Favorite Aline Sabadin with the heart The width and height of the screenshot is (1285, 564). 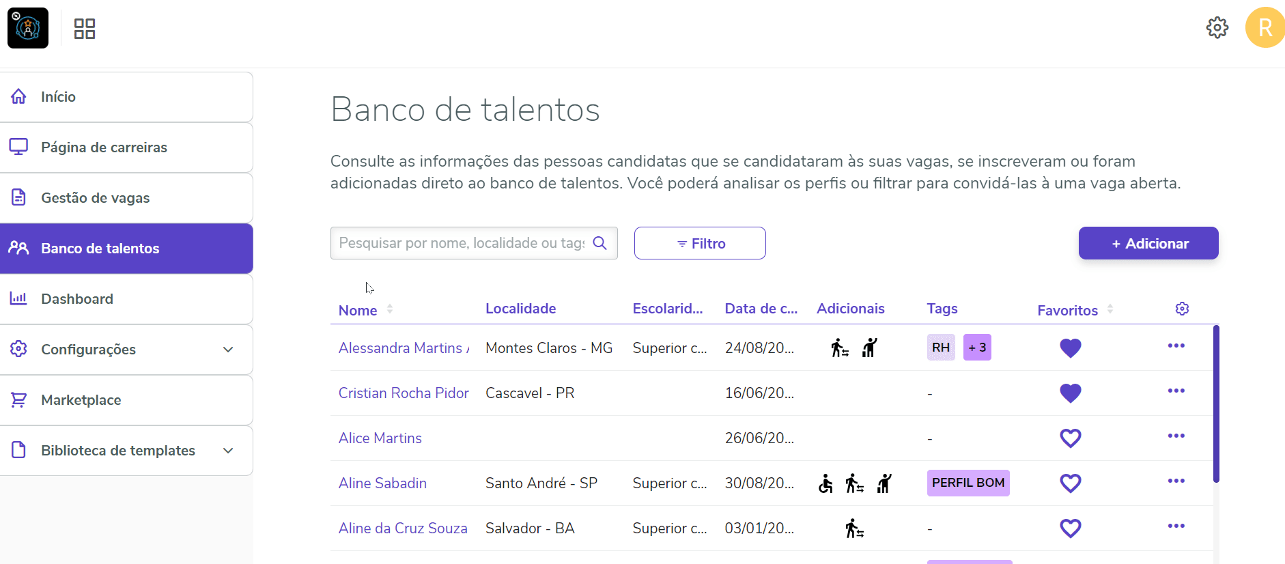click(1071, 483)
